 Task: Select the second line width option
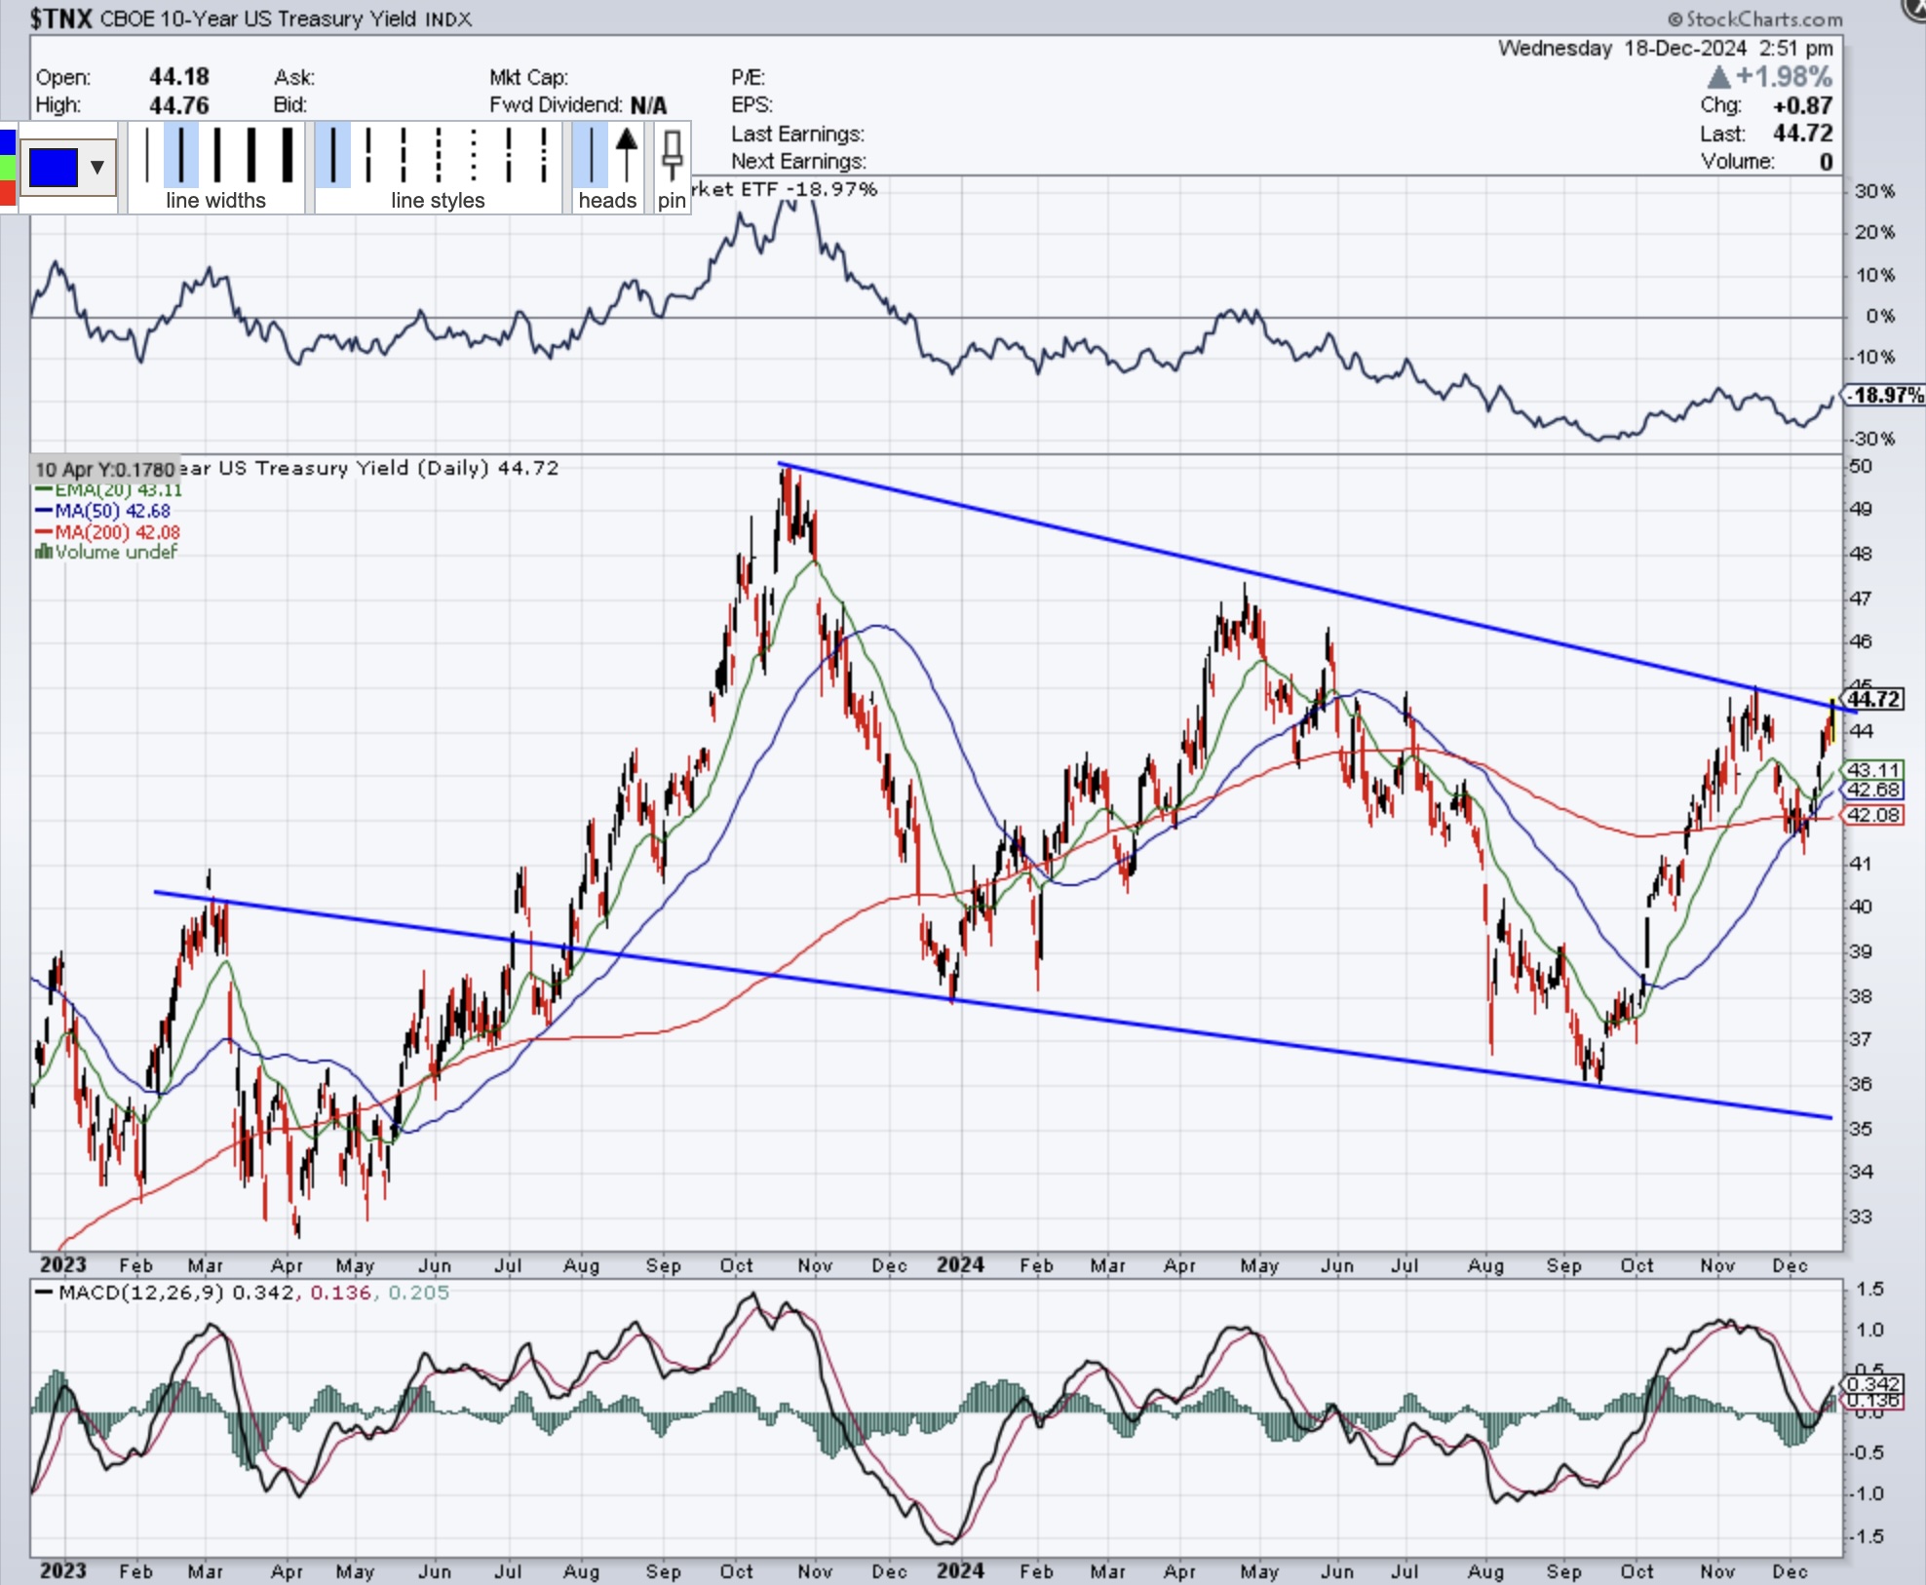[x=181, y=155]
